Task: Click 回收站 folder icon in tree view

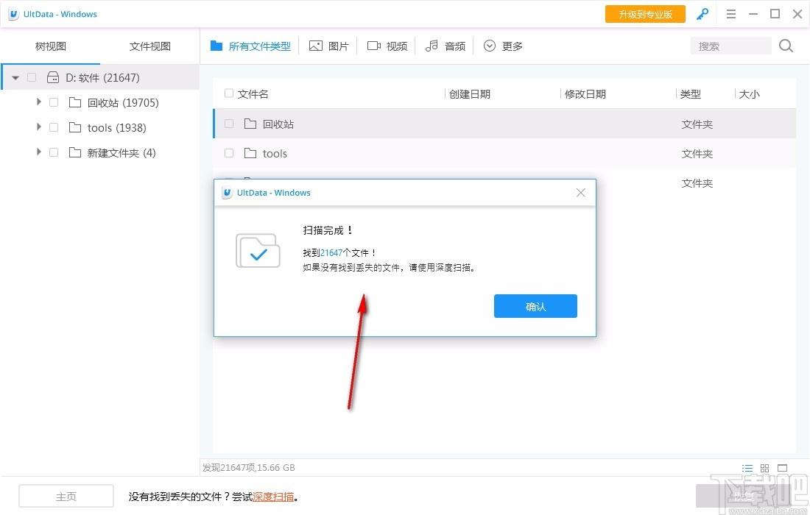Action: click(x=75, y=102)
